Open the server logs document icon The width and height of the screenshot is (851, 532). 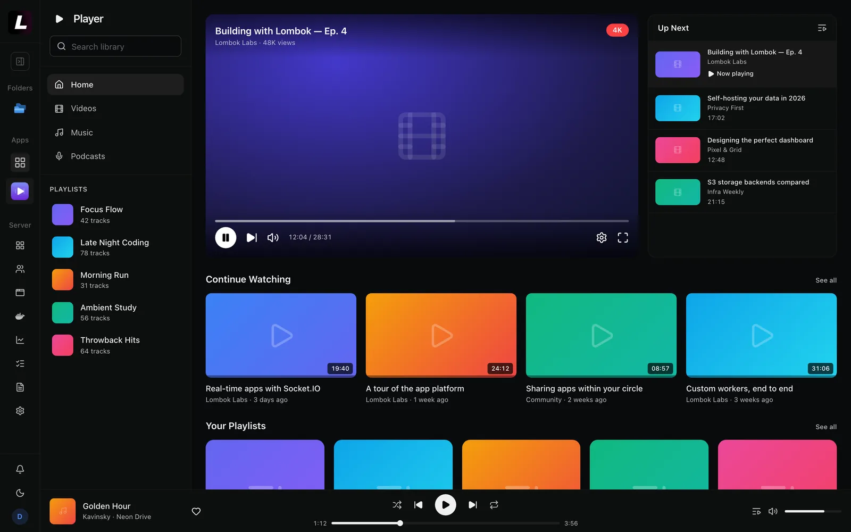[x=20, y=387]
